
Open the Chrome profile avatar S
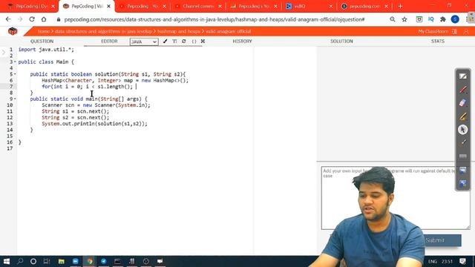point(455,19)
